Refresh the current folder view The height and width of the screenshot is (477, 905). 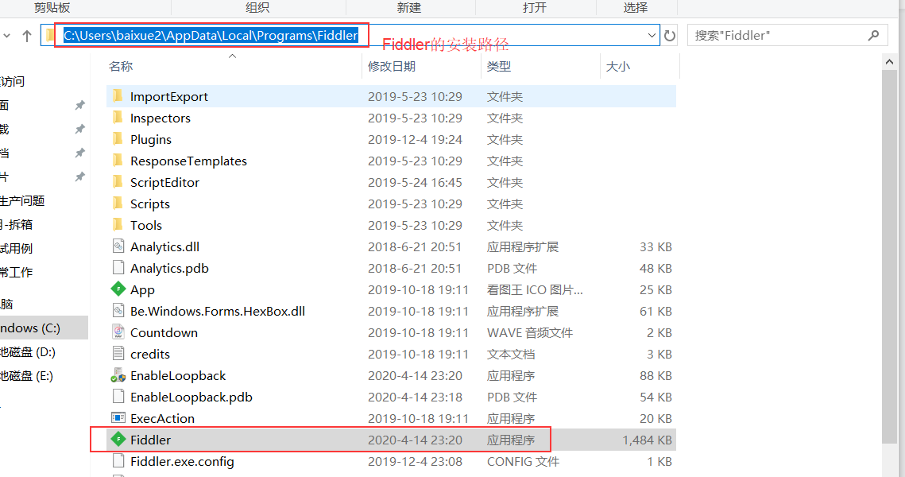coord(670,36)
